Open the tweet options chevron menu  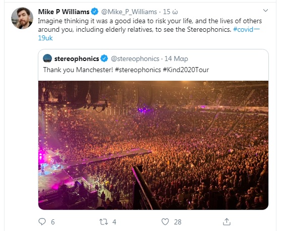click(x=265, y=11)
